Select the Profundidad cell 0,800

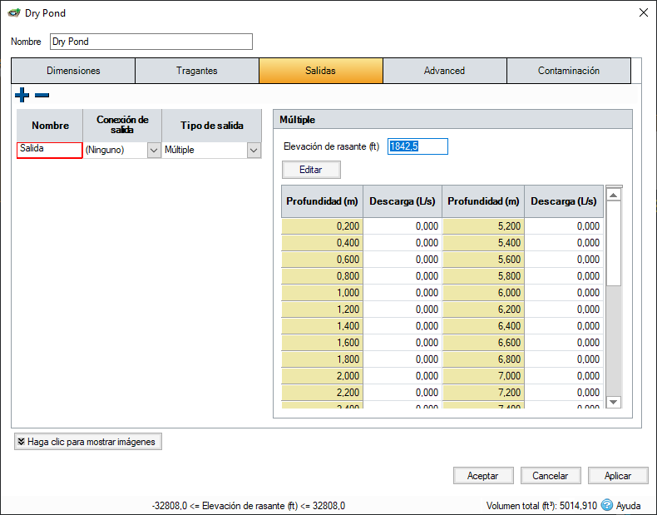click(x=322, y=276)
